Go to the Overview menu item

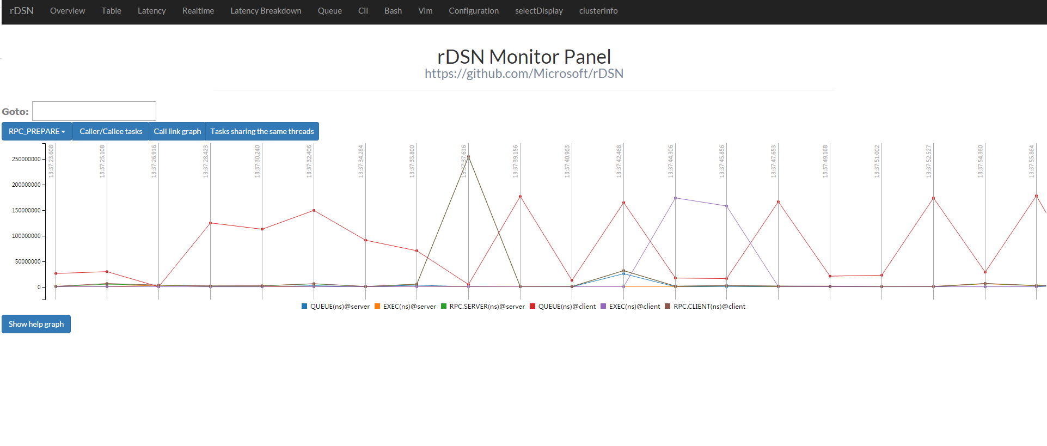pyautogui.click(x=68, y=11)
